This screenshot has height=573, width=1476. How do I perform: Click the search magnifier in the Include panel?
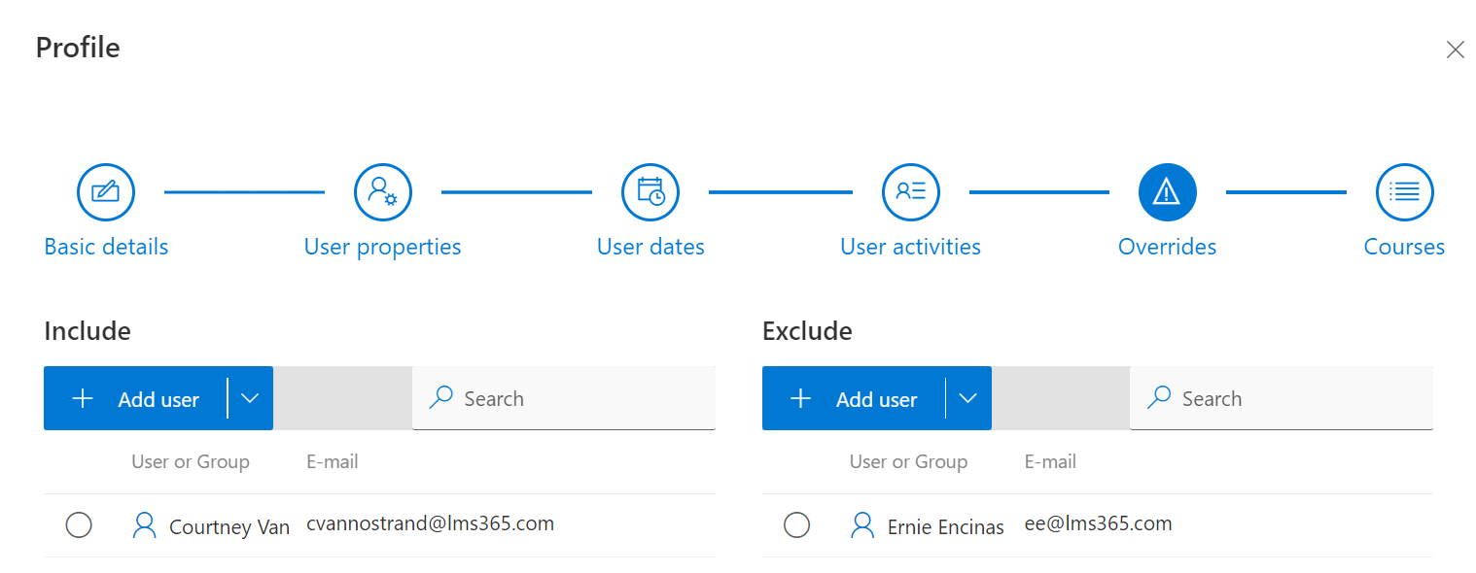[x=440, y=398]
